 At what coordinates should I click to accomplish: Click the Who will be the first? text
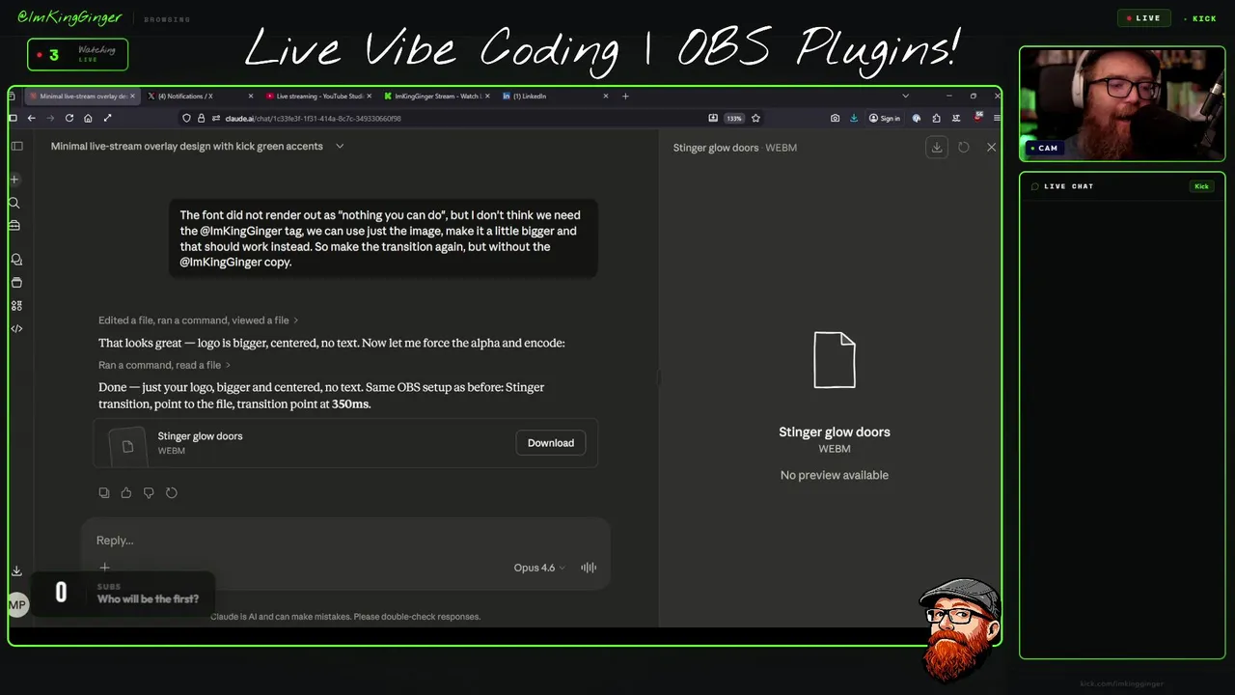(x=148, y=599)
